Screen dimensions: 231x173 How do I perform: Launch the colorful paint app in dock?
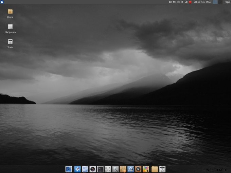146,169
